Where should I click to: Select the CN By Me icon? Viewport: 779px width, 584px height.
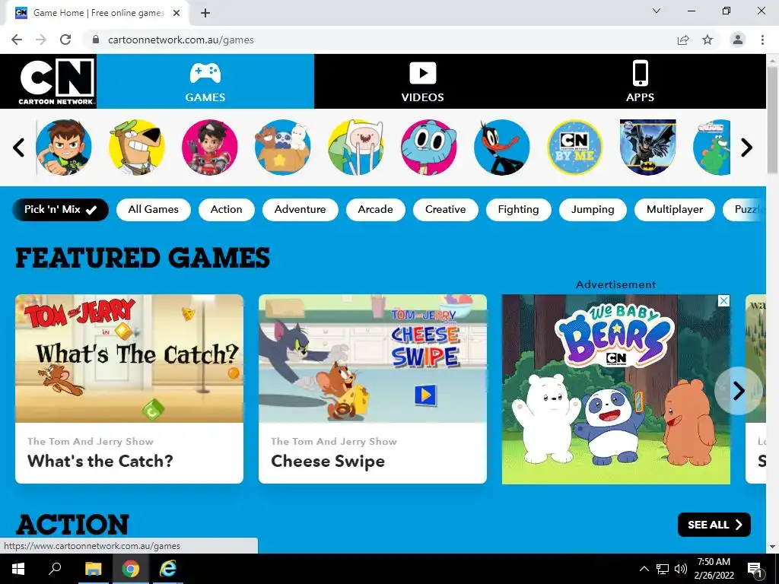pyautogui.click(x=575, y=147)
